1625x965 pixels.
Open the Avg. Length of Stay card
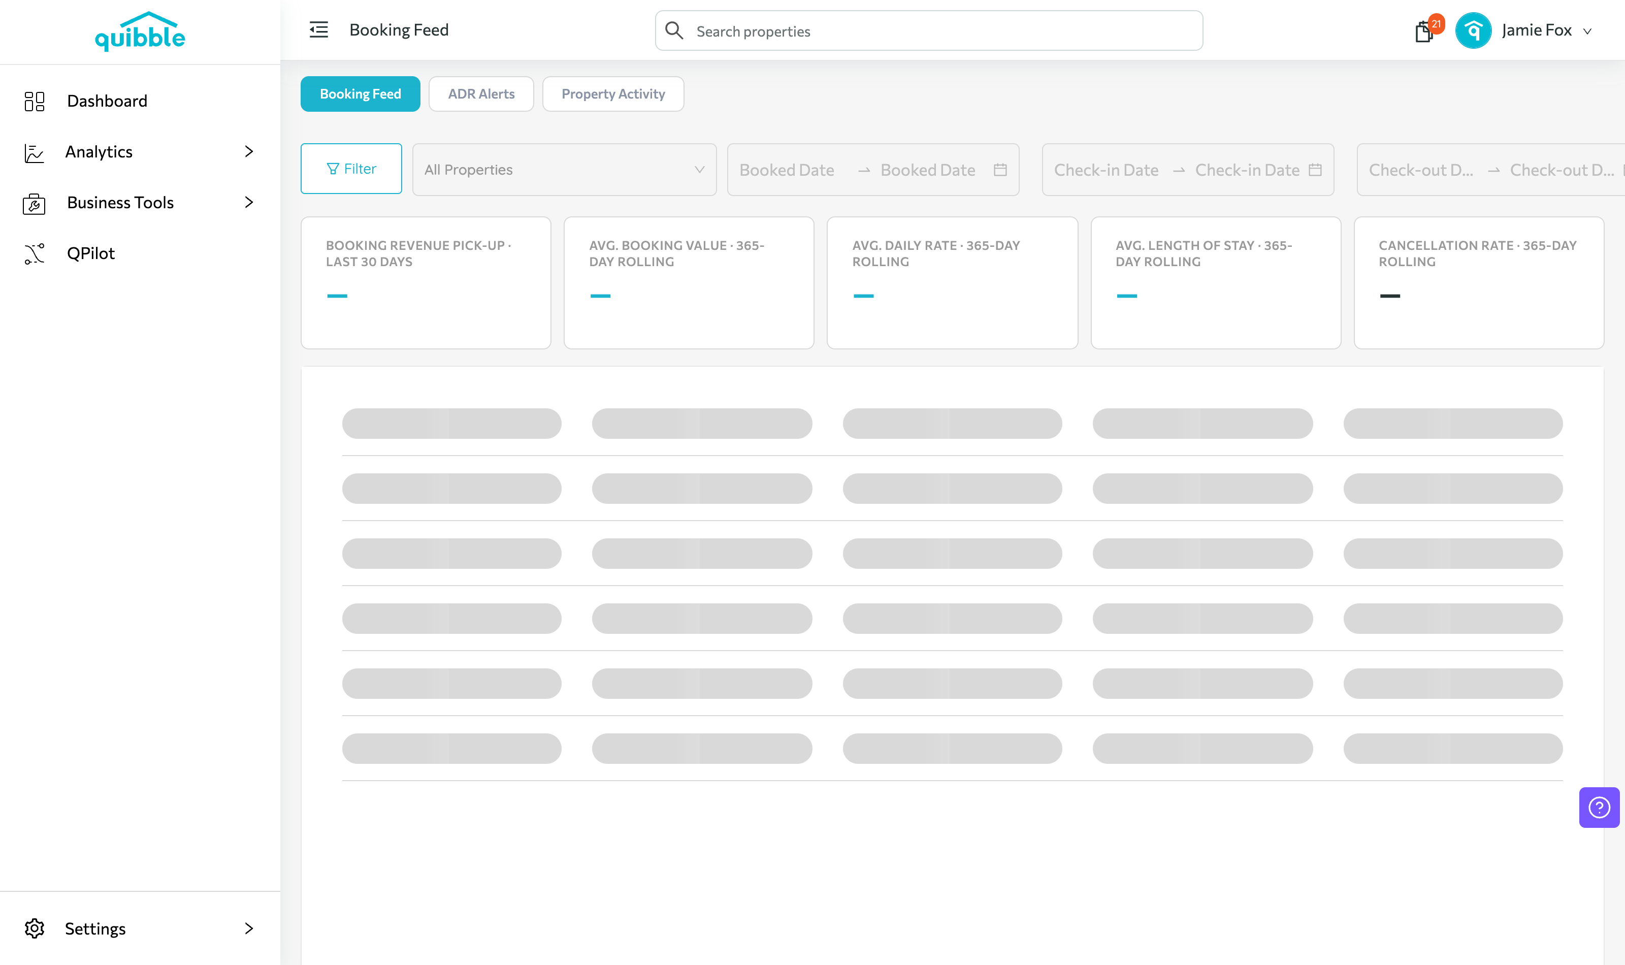pos(1216,283)
